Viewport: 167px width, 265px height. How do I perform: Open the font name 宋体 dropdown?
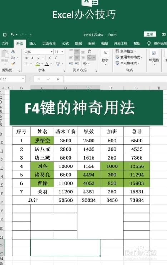52,52
